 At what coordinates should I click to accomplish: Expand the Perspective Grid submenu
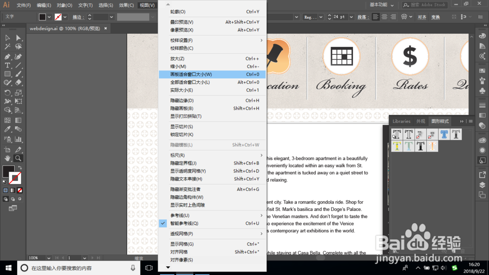(x=212, y=233)
